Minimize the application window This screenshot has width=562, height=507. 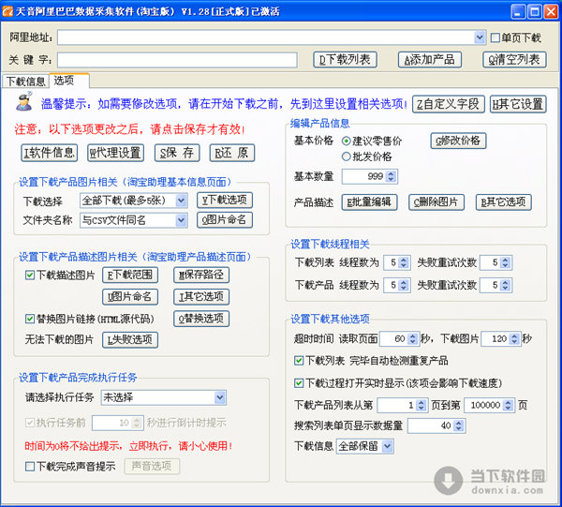518,12
